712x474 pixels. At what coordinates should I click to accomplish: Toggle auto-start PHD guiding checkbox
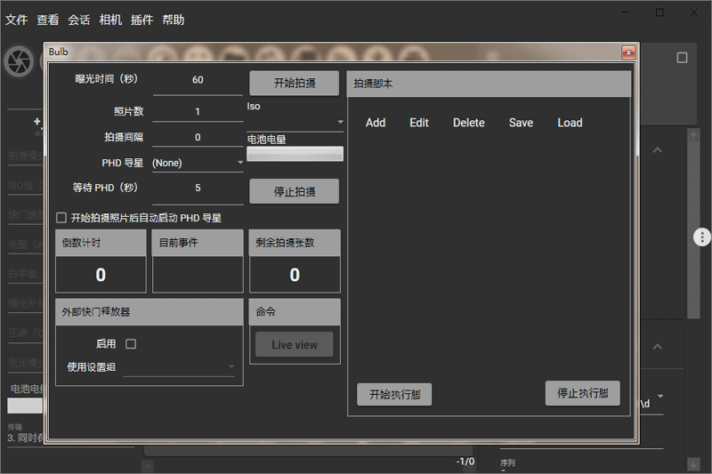pos(61,218)
